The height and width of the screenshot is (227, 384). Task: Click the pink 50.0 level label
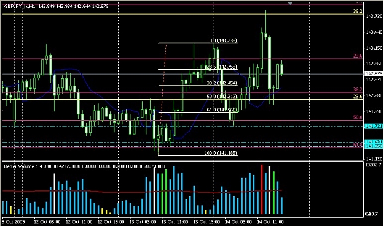[x=358, y=117]
